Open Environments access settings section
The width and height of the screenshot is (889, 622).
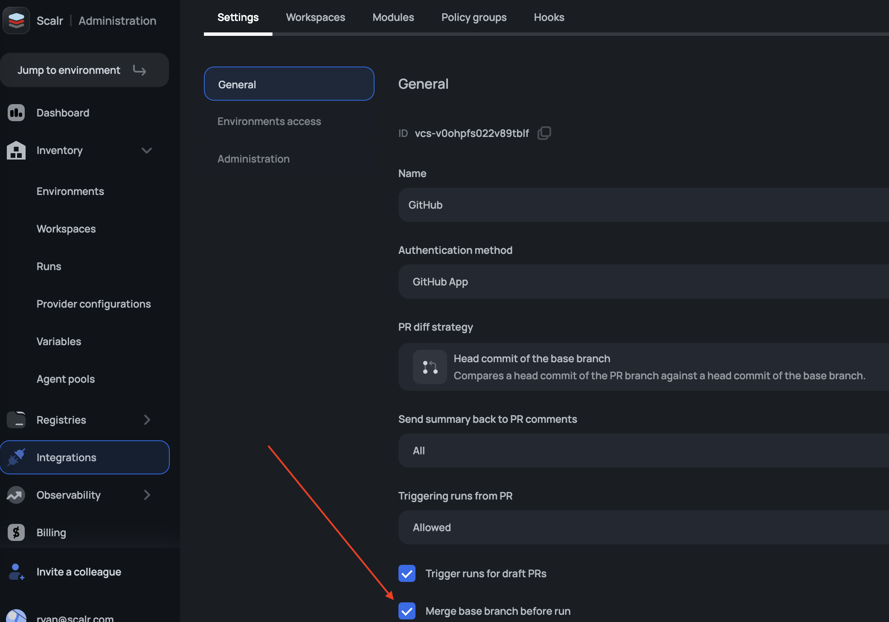[269, 122]
